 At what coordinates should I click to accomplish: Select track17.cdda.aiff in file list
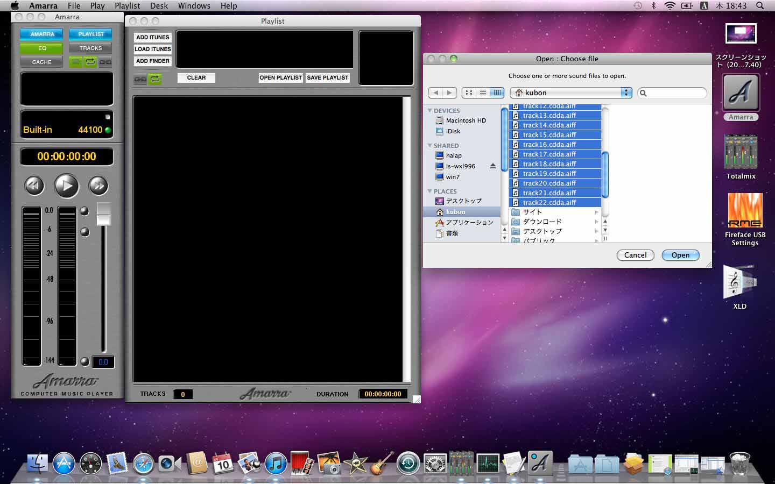point(555,154)
